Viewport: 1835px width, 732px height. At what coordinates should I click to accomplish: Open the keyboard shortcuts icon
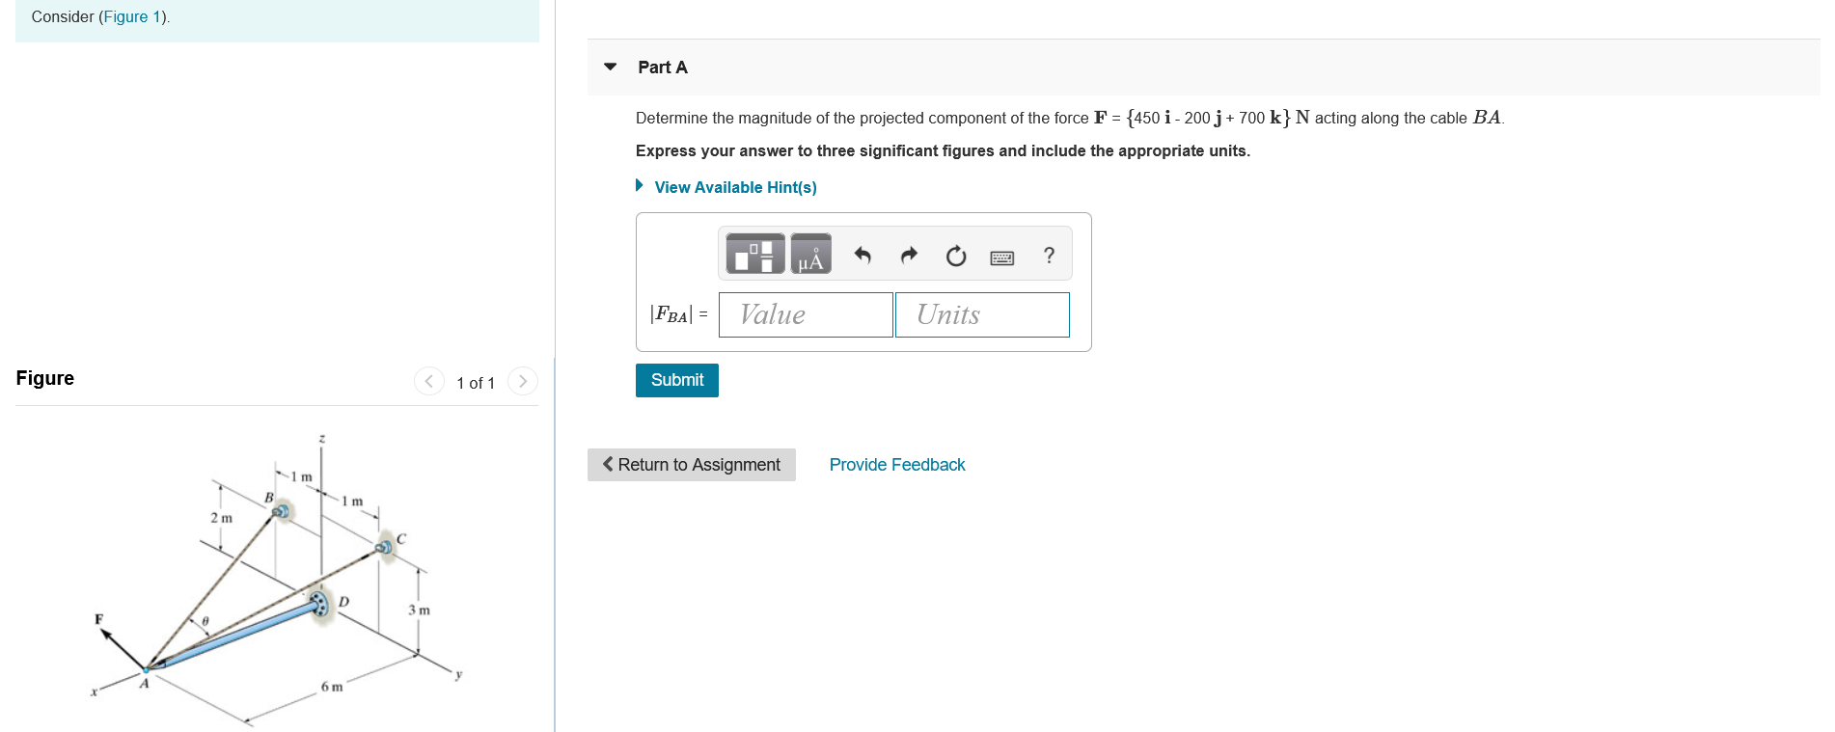coord(1002,257)
